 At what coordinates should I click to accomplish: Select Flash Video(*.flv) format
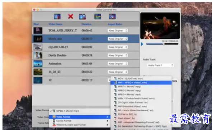point(141,118)
